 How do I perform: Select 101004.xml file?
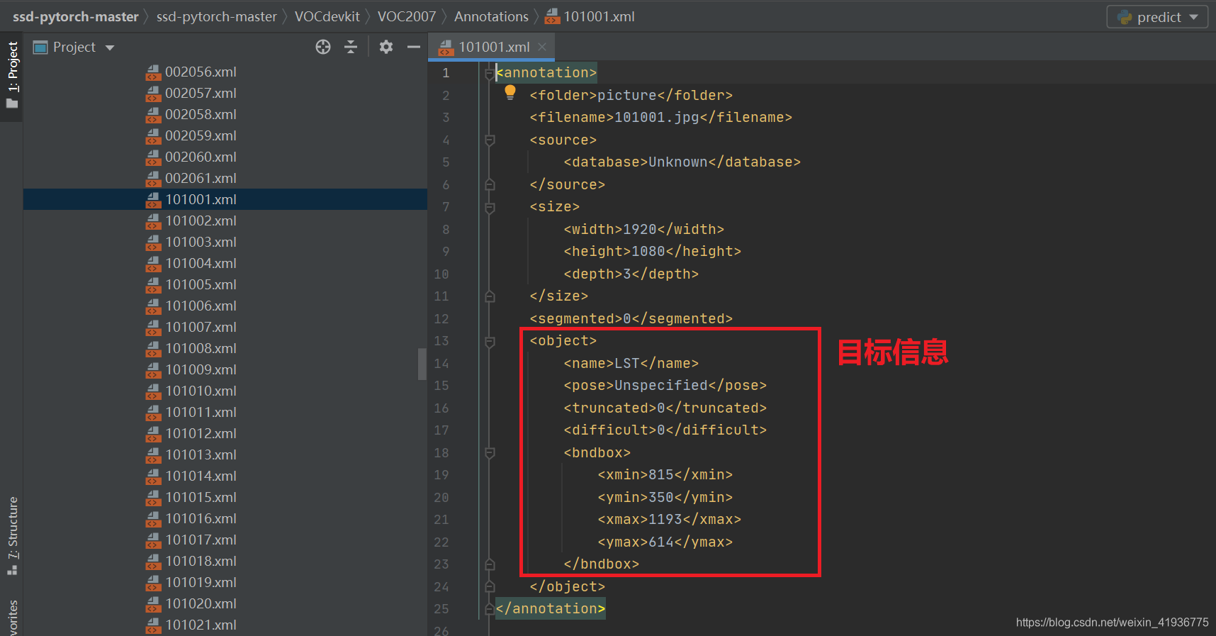(x=201, y=263)
